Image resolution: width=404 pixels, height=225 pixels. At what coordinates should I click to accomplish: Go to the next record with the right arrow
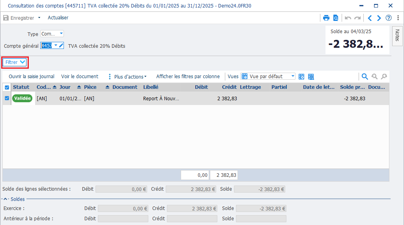coord(379,18)
